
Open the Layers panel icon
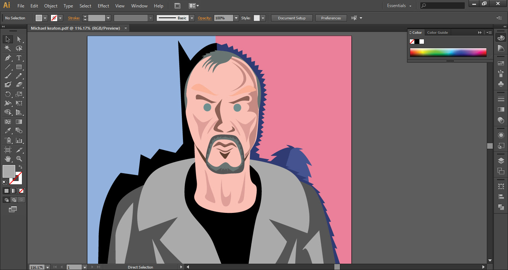pos(501,161)
